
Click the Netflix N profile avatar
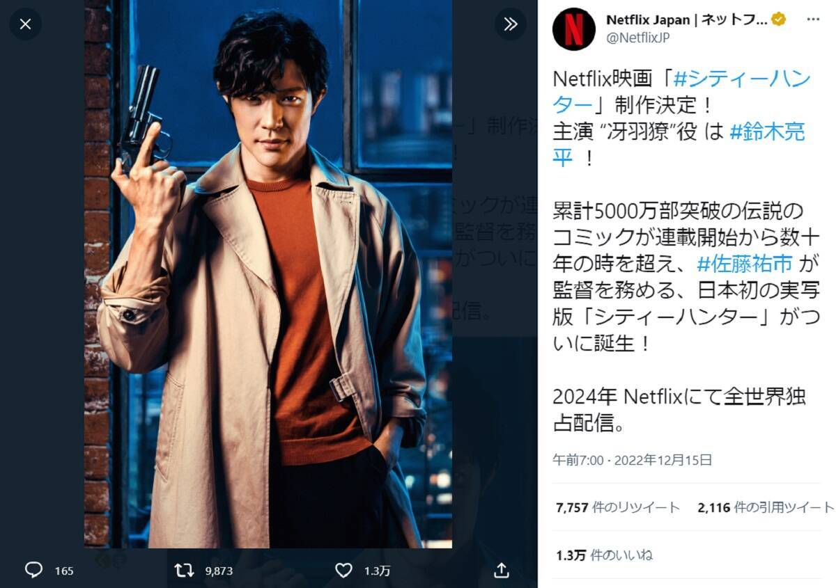(x=574, y=29)
